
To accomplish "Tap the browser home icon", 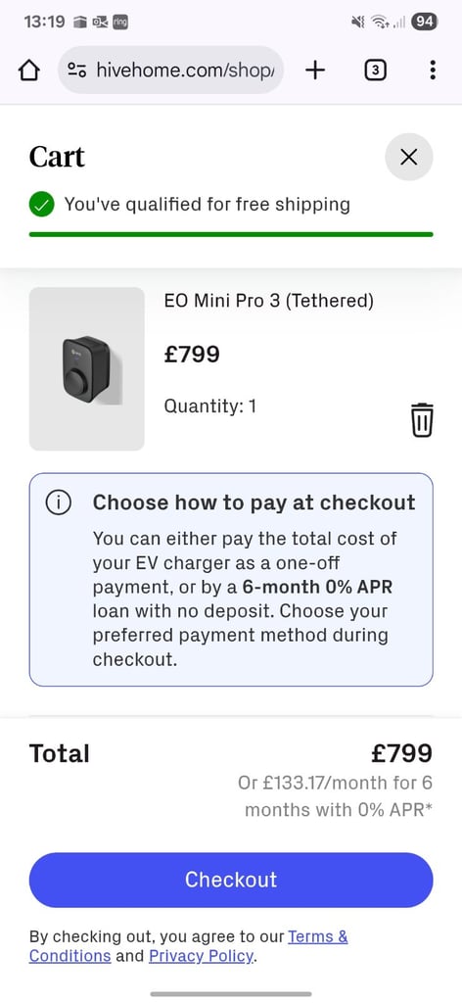I will pyautogui.click(x=29, y=71).
